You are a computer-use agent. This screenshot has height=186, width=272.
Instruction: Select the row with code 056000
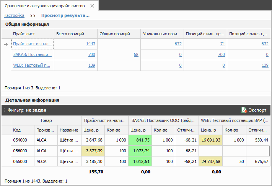(x=136, y=151)
